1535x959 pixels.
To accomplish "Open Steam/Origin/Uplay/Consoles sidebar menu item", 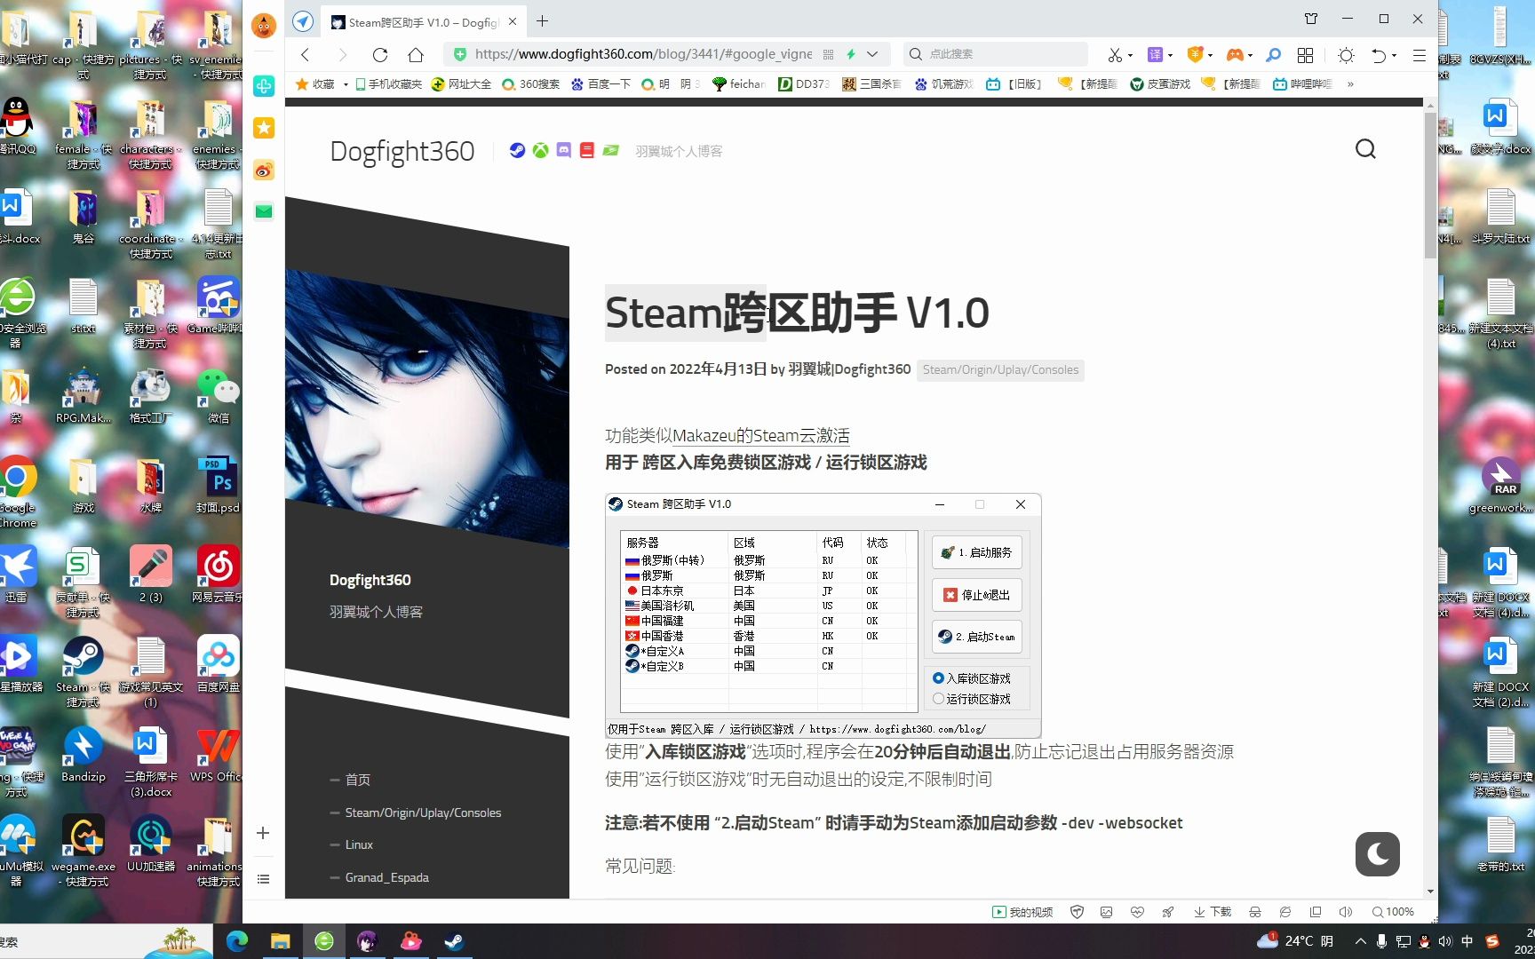I will (x=423, y=812).
